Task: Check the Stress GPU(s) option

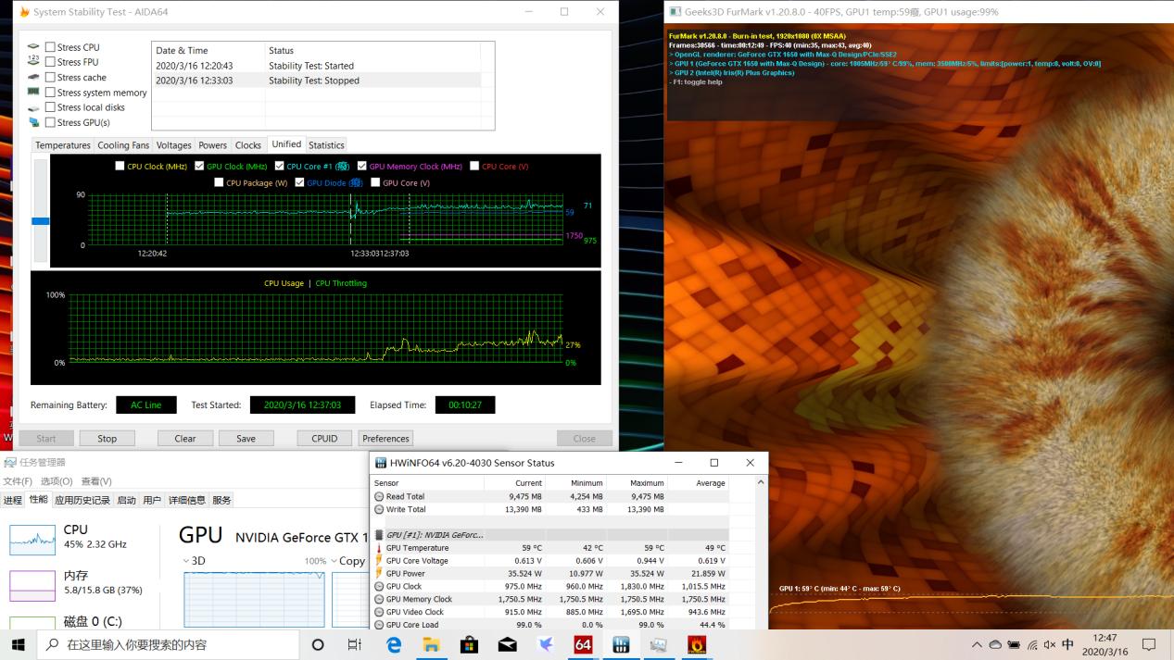Action: pyautogui.click(x=51, y=122)
